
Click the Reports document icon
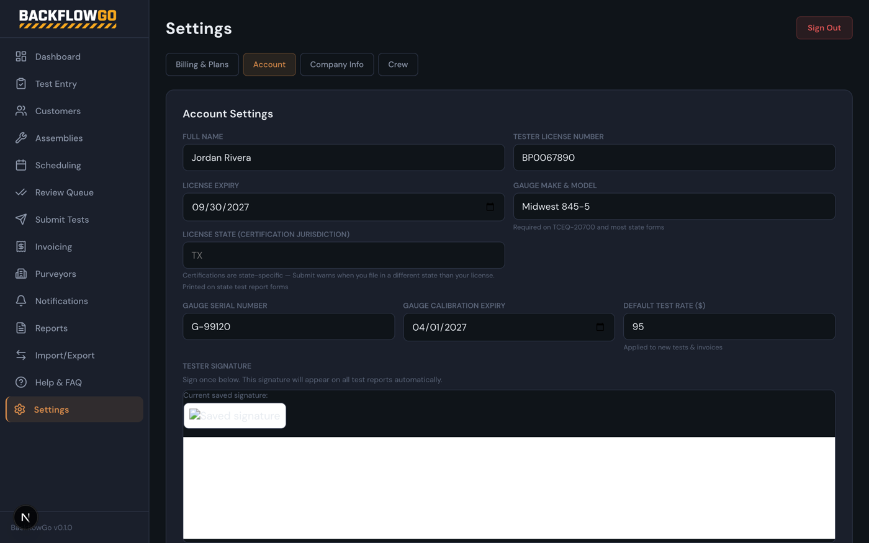[21, 328]
